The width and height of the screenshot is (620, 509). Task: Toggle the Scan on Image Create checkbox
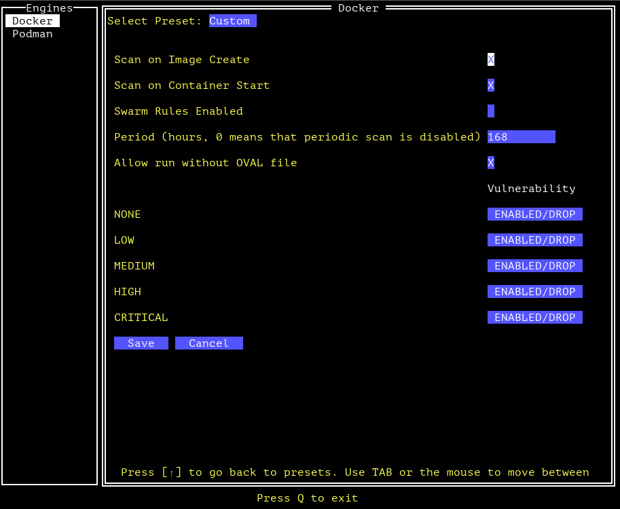click(491, 60)
